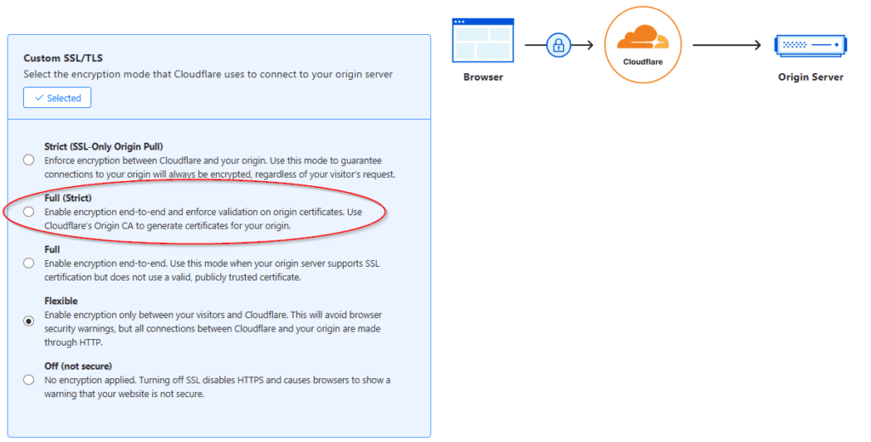871x442 pixels.
Task: Click the checkmark inside the Selected button
Action: 38,98
